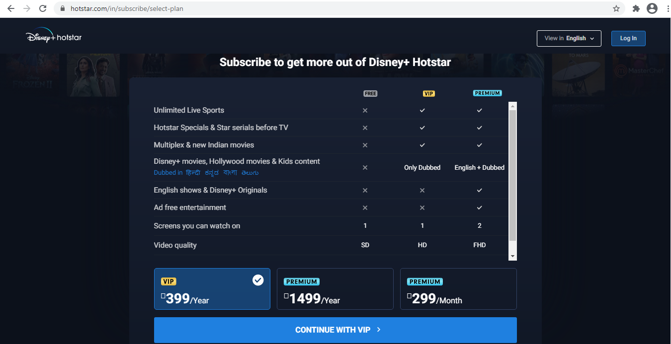Click the Free cross for English shows row
This screenshot has width=671, height=344.
[x=365, y=190]
